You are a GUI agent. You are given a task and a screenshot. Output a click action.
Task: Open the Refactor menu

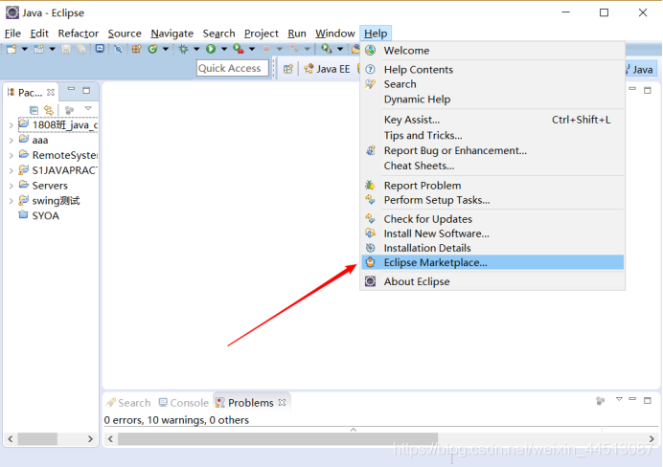click(x=79, y=33)
